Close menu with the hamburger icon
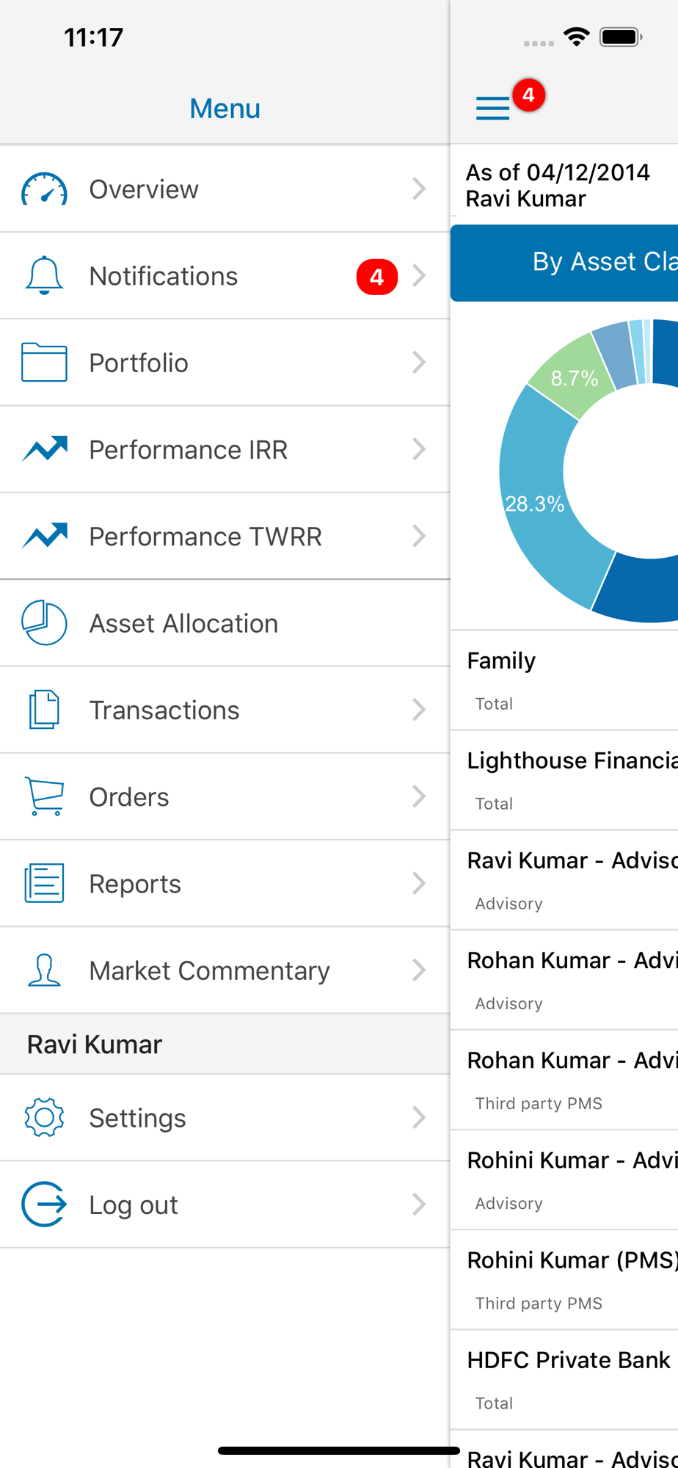678x1468 pixels. [492, 108]
